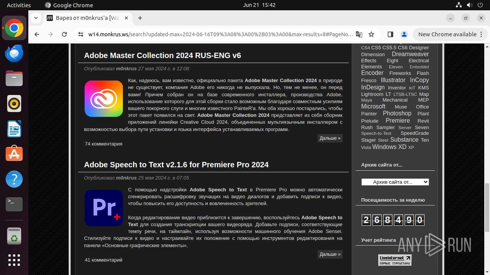490x275 pixels.
Task: Click the SpeedGrade tag
Action: tap(415, 133)
